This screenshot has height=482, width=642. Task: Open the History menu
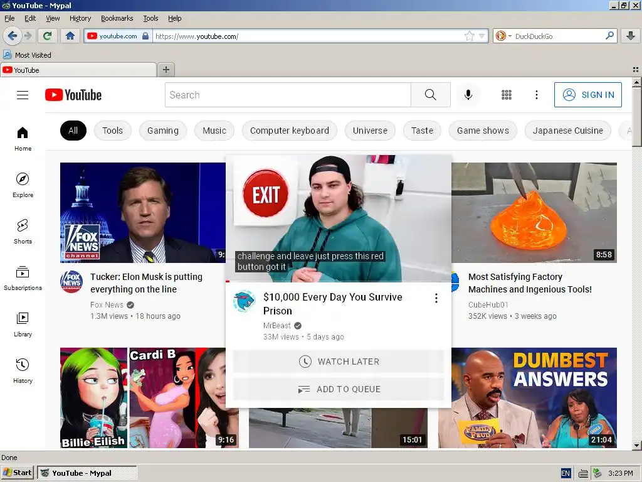(80, 18)
